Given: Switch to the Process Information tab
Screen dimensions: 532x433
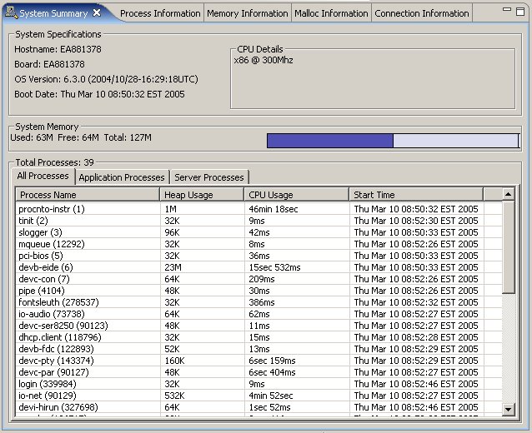Looking at the screenshot, I should (160, 13).
